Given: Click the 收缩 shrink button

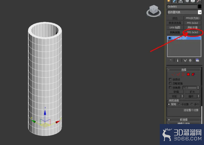Looking at the screenshot, I should point(176,92).
